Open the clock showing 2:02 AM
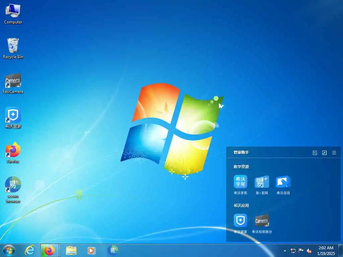This screenshot has height=257, width=343. 326,251
